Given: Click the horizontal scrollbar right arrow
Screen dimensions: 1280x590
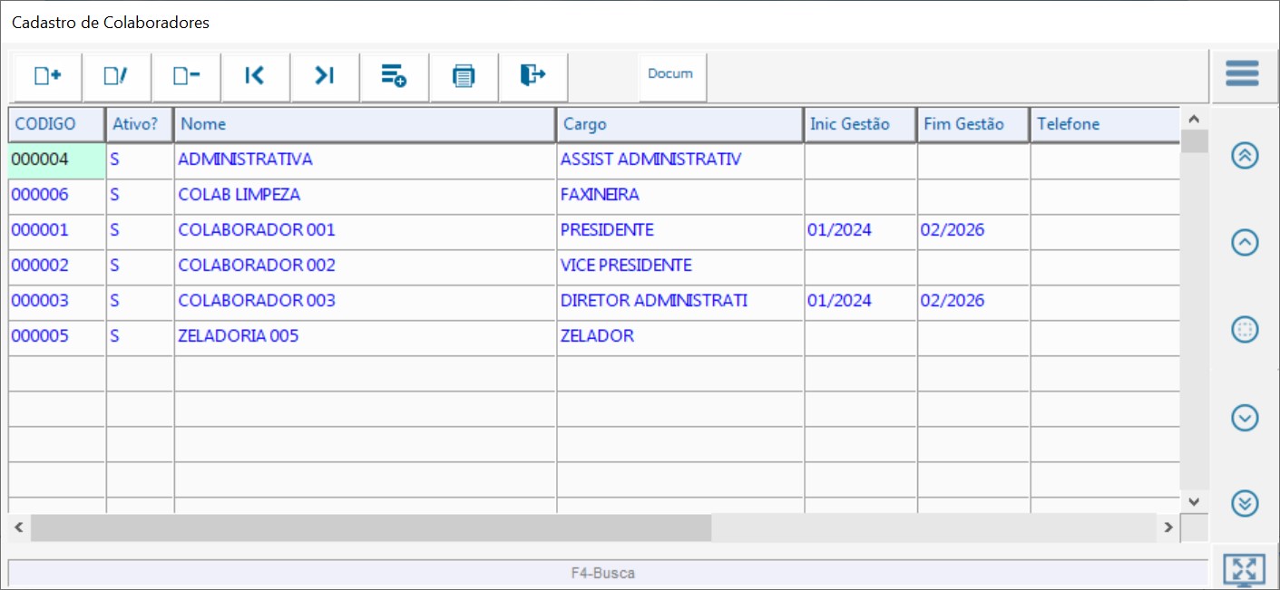Looking at the screenshot, I should point(1168,527).
